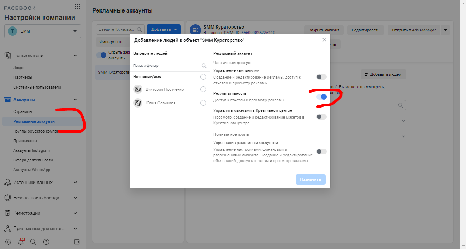Viewport: 466px width, 249px height.
Task: Click Приложения для интеграции icon
Action: click(x=8, y=229)
